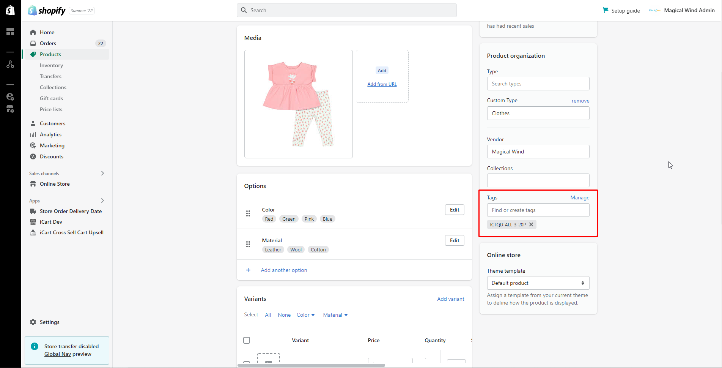The image size is (722, 368).
Task: Select All variants link
Action: [x=268, y=315]
